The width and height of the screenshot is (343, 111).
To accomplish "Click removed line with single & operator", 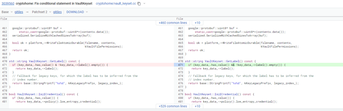I will click(91, 65).
